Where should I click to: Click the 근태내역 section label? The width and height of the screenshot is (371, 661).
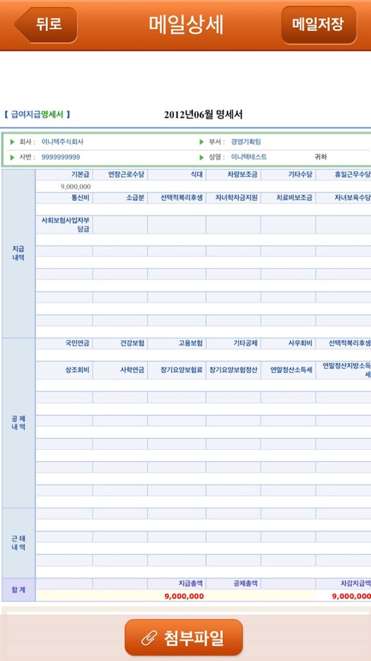click(x=18, y=543)
